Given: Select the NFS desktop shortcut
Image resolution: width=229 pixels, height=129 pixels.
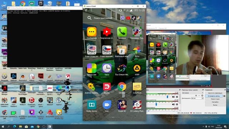Looking at the screenshot, I should (50, 88).
